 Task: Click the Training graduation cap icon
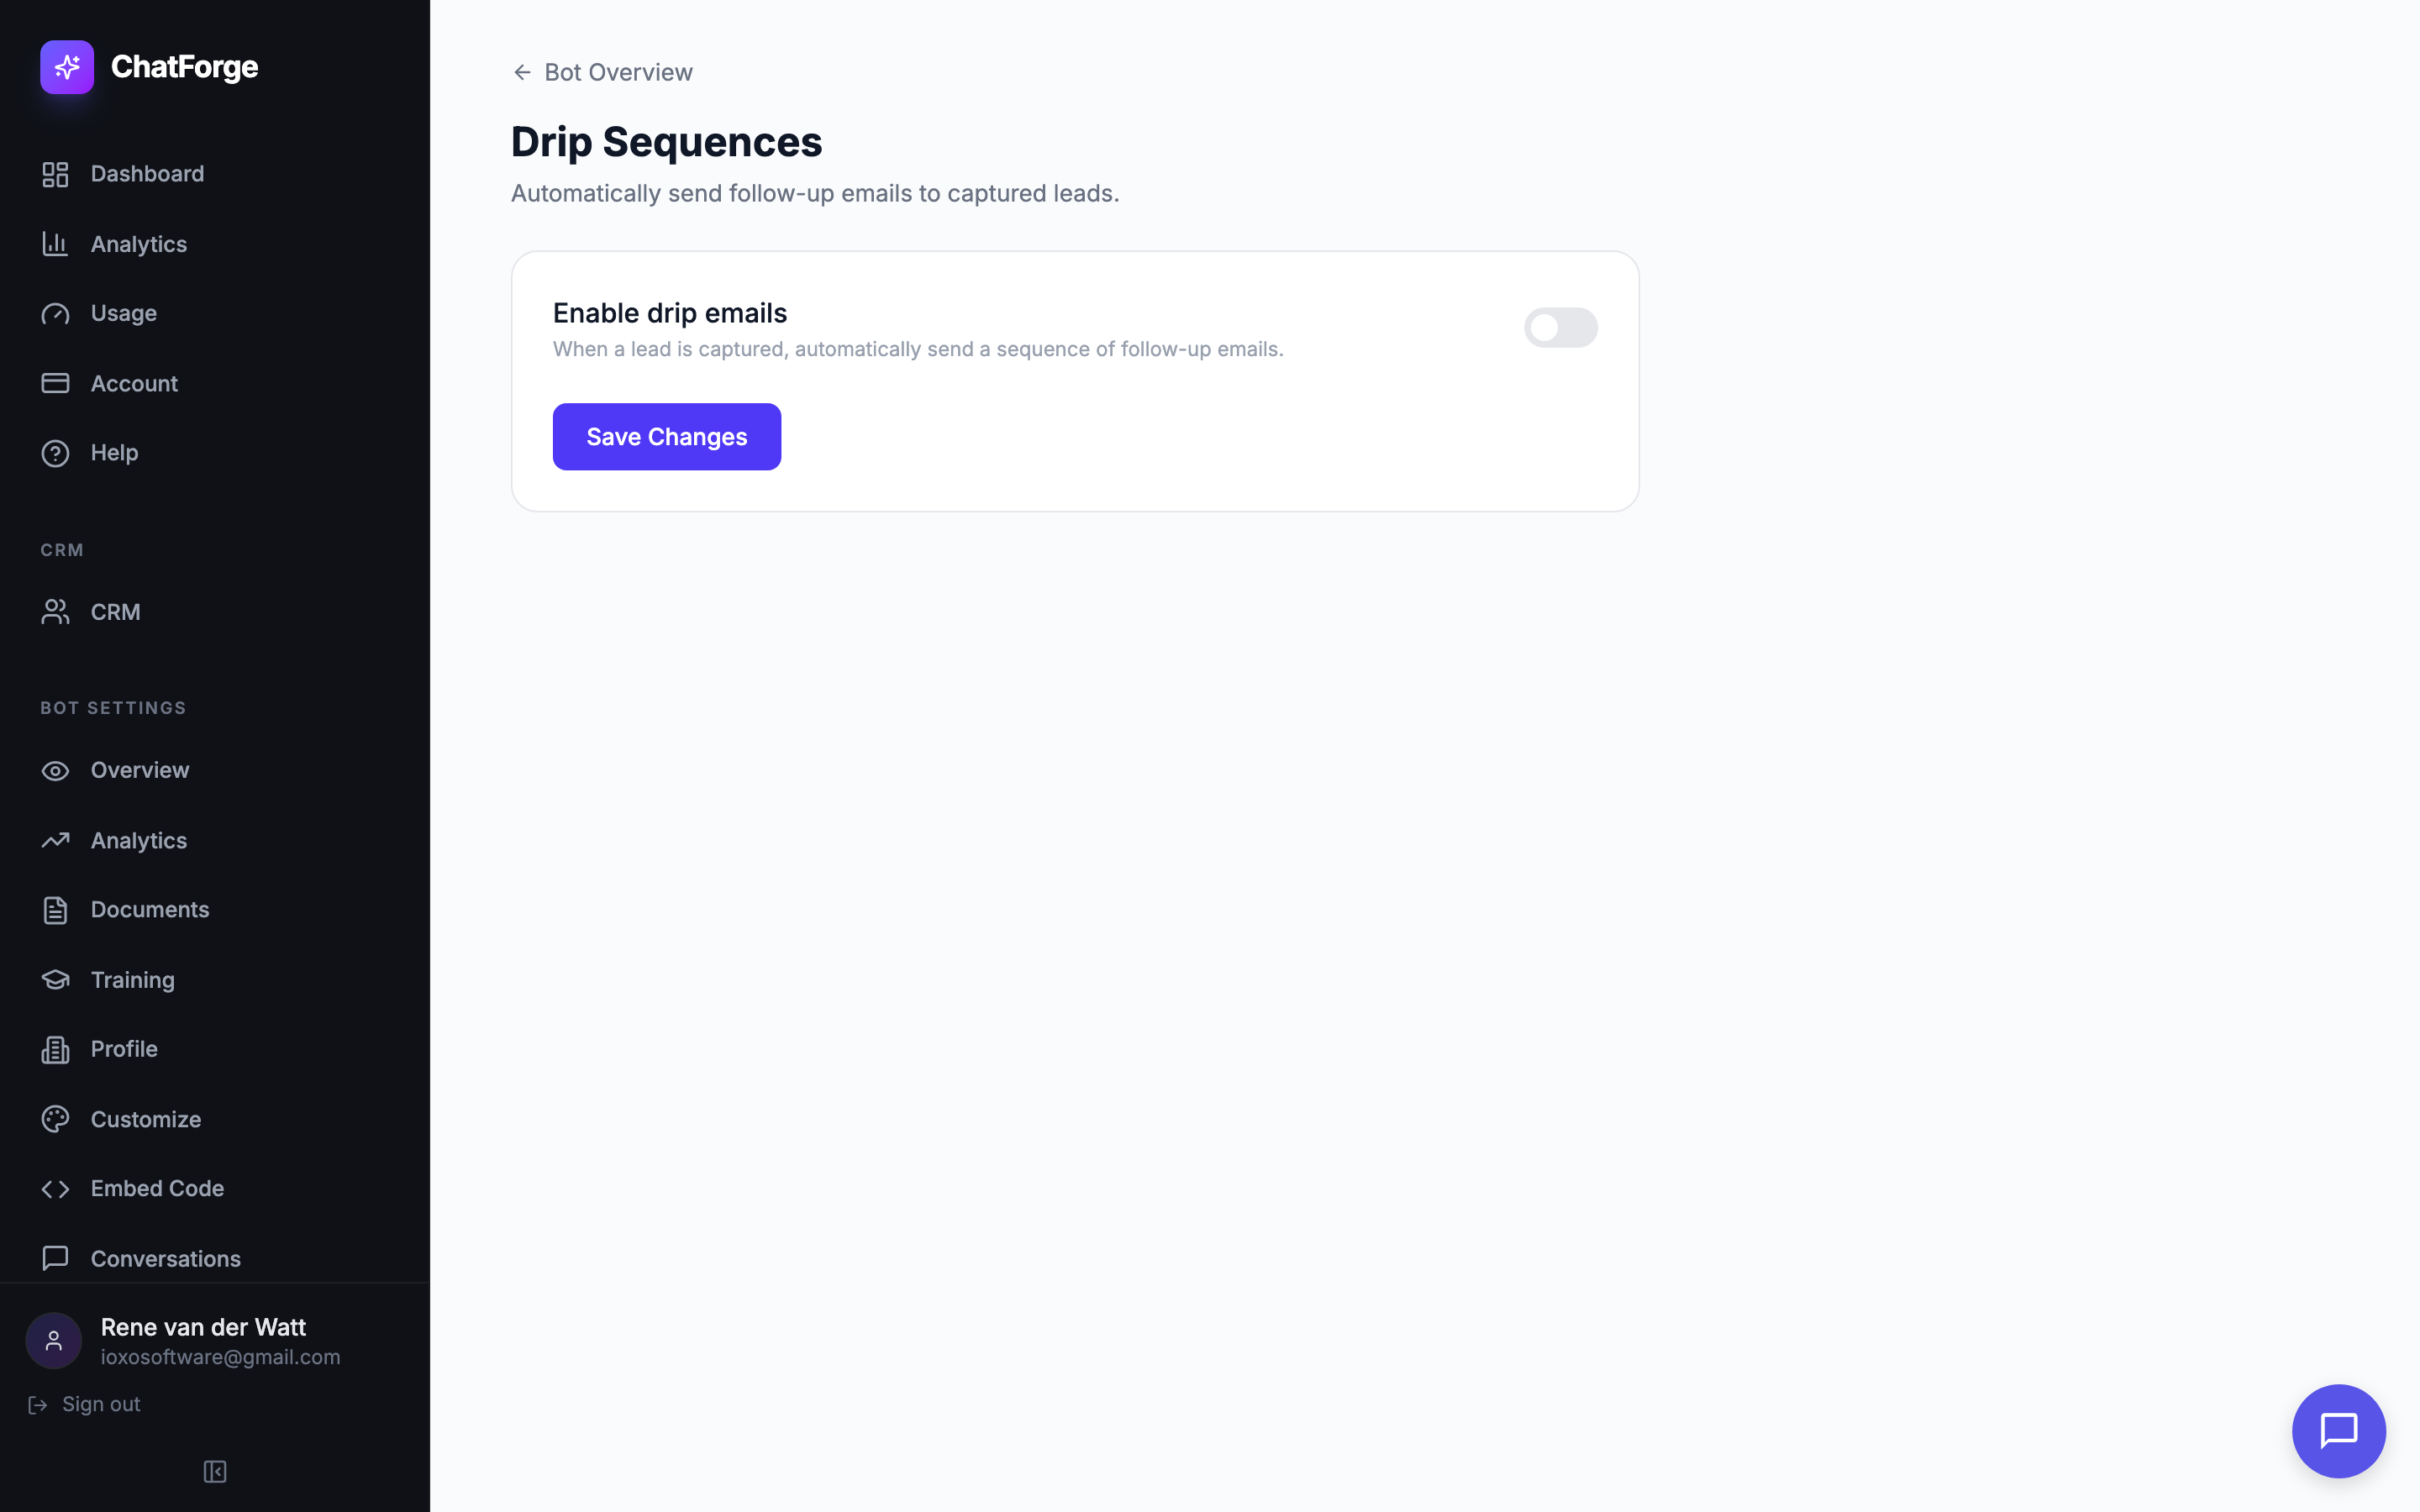point(55,980)
